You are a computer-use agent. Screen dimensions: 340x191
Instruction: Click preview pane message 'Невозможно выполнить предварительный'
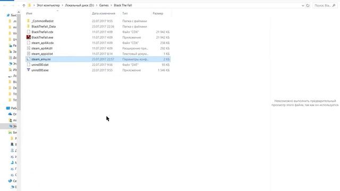coord(305,101)
